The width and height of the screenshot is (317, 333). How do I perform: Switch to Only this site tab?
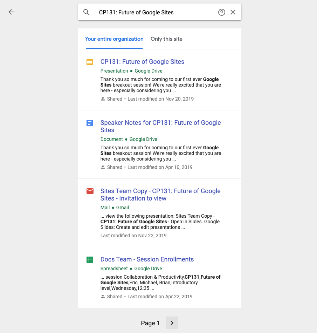(166, 39)
